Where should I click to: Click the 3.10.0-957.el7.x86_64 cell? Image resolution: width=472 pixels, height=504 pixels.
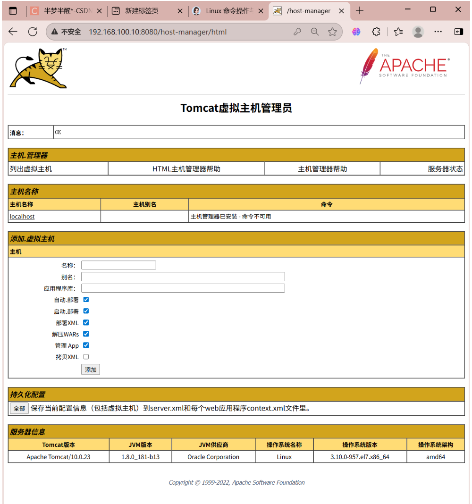(x=360, y=457)
